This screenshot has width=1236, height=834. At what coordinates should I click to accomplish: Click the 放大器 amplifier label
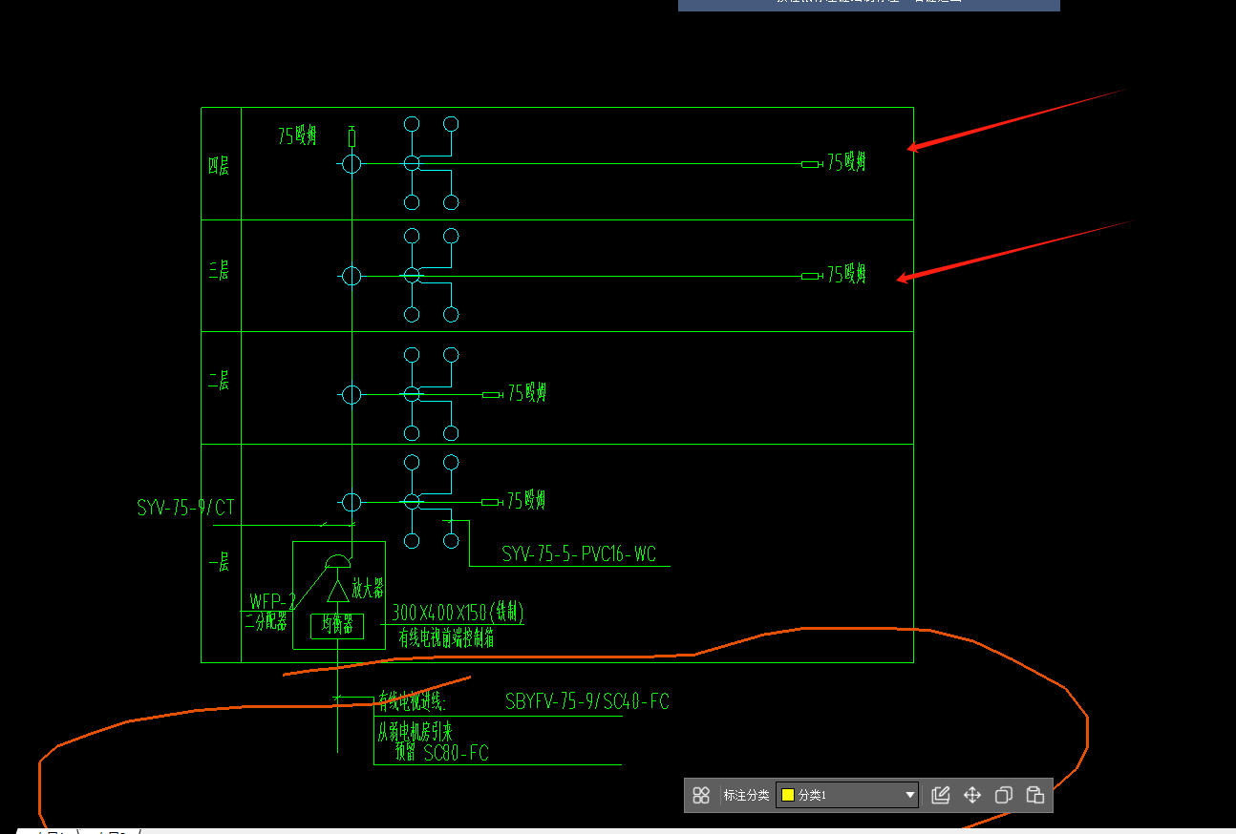pyautogui.click(x=368, y=587)
